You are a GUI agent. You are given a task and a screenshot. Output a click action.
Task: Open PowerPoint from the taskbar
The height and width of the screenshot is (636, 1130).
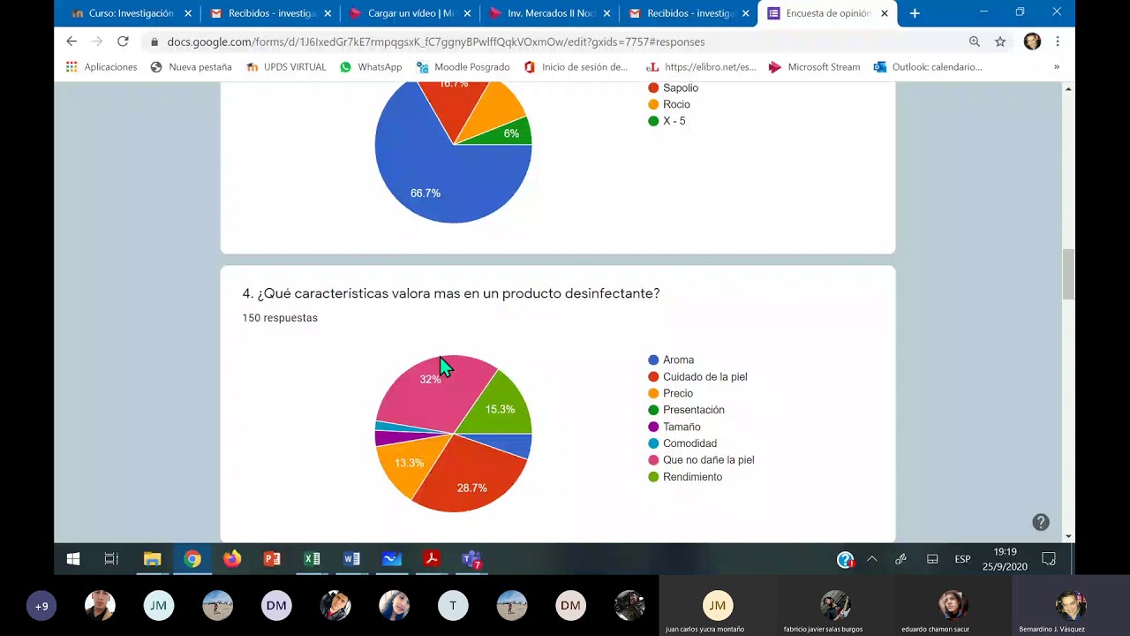272,558
